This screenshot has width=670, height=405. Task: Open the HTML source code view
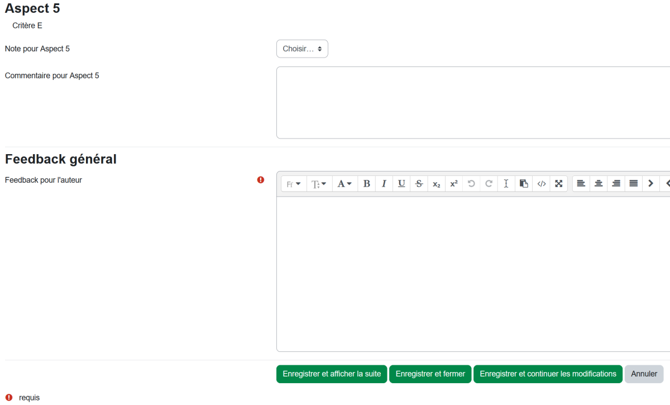(541, 184)
